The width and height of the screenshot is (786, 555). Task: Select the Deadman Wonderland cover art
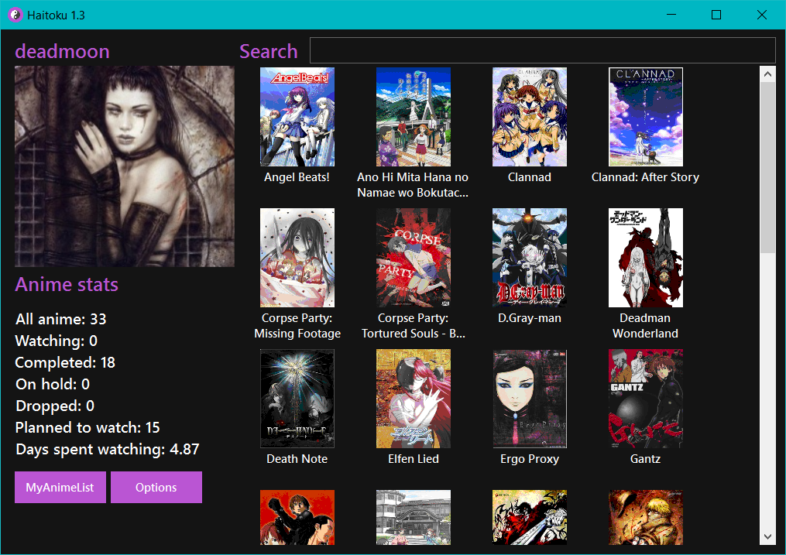point(646,258)
